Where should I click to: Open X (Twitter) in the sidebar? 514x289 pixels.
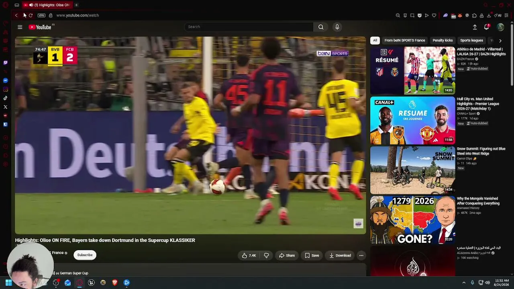(5, 107)
